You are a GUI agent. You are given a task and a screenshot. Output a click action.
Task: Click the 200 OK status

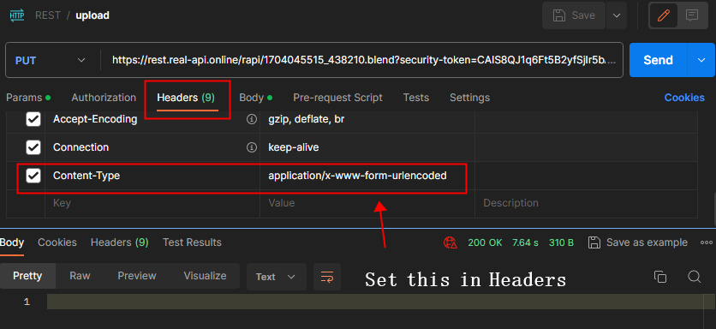[485, 242]
